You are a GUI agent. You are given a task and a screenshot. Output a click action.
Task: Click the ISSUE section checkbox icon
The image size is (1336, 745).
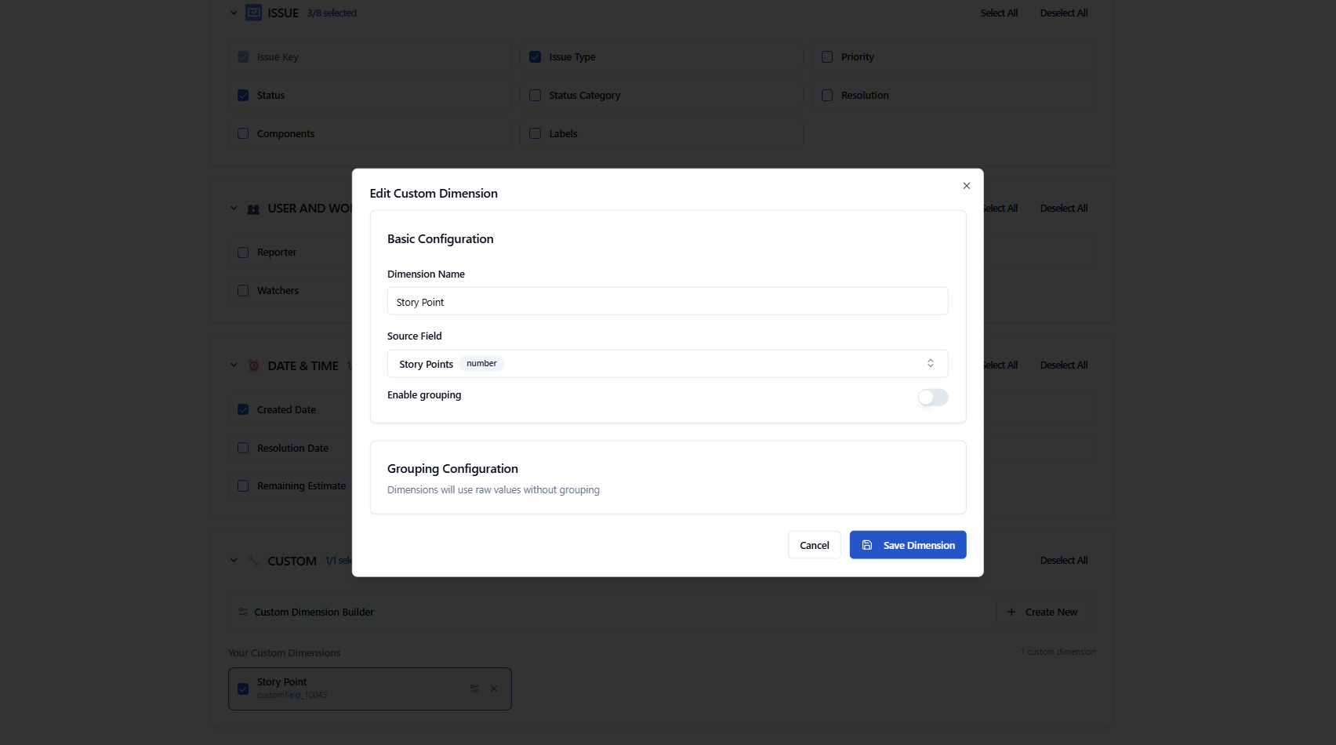pyautogui.click(x=252, y=13)
